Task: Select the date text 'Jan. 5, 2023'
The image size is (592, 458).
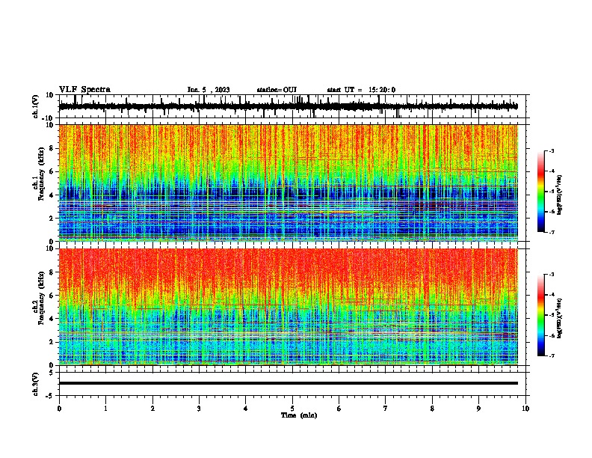Action: [x=209, y=90]
